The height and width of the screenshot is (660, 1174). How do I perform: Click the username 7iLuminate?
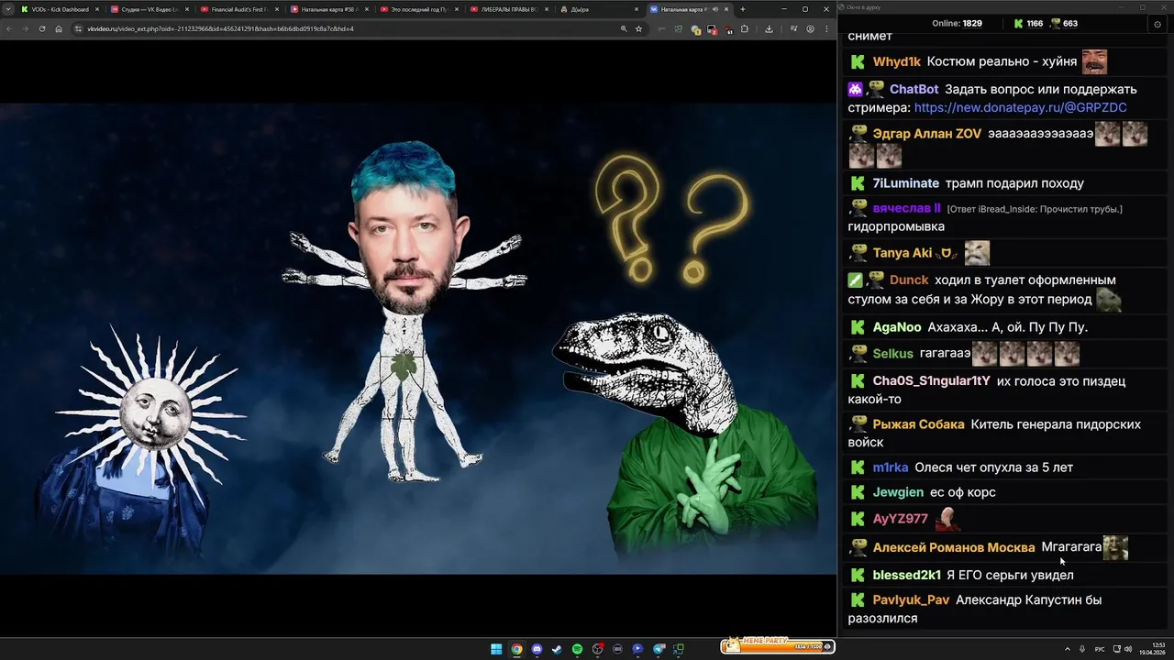click(906, 183)
